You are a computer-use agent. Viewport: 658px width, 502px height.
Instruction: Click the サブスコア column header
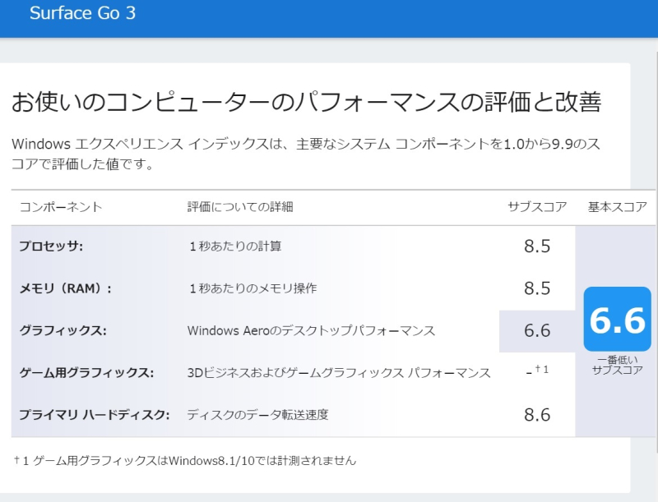tap(537, 206)
